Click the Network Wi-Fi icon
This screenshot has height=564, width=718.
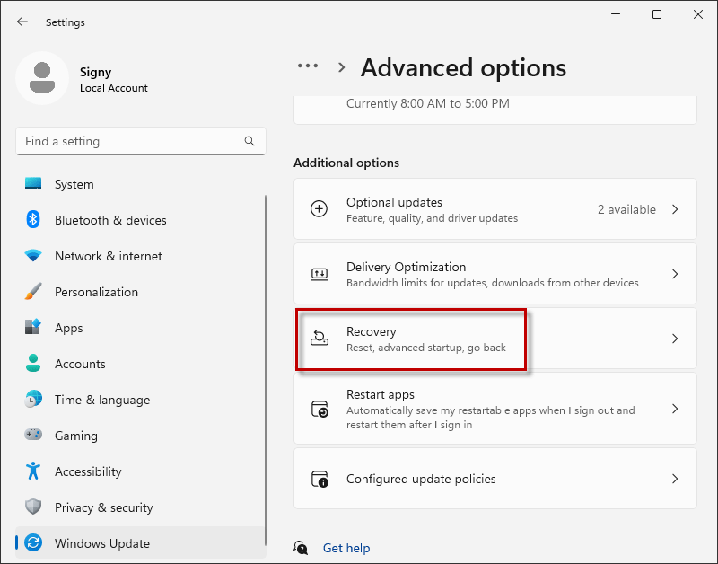coord(33,256)
